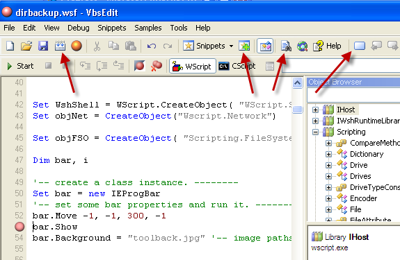Redo edit with toolbar icon
The height and width of the screenshot is (260, 400).
pos(168,46)
